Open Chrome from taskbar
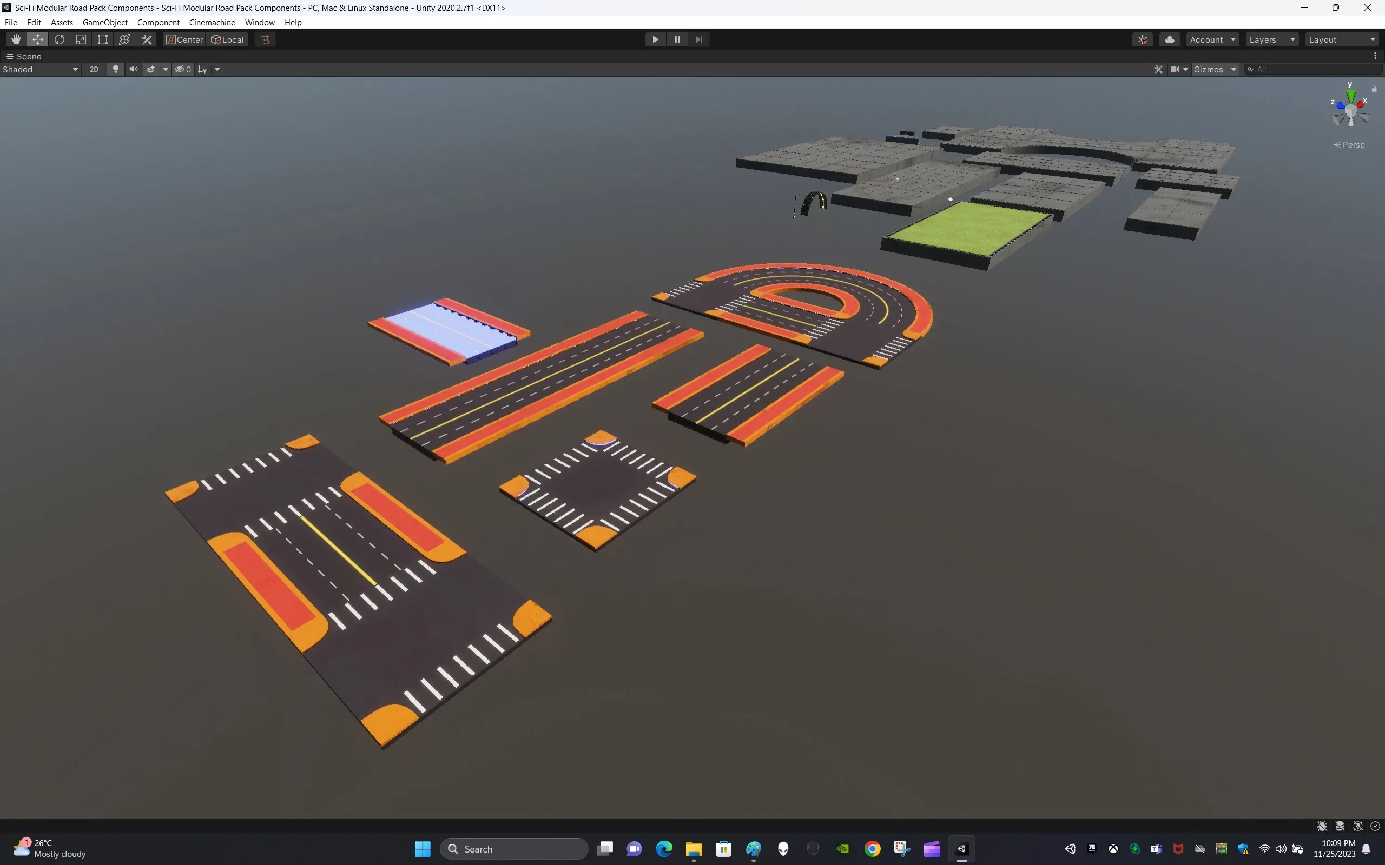The height and width of the screenshot is (865, 1385). coord(872,849)
